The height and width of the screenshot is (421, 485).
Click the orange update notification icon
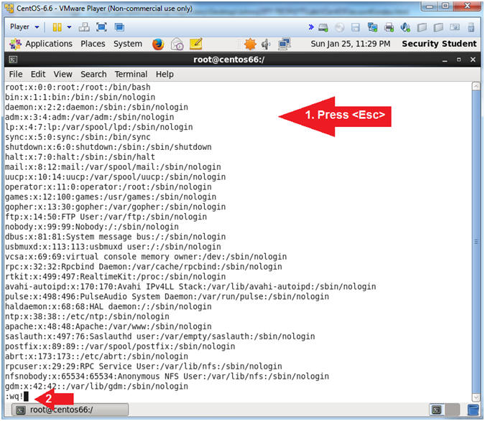(x=250, y=44)
